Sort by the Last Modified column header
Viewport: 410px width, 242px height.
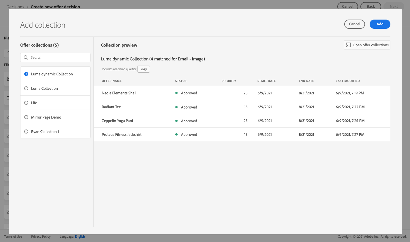point(348,81)
